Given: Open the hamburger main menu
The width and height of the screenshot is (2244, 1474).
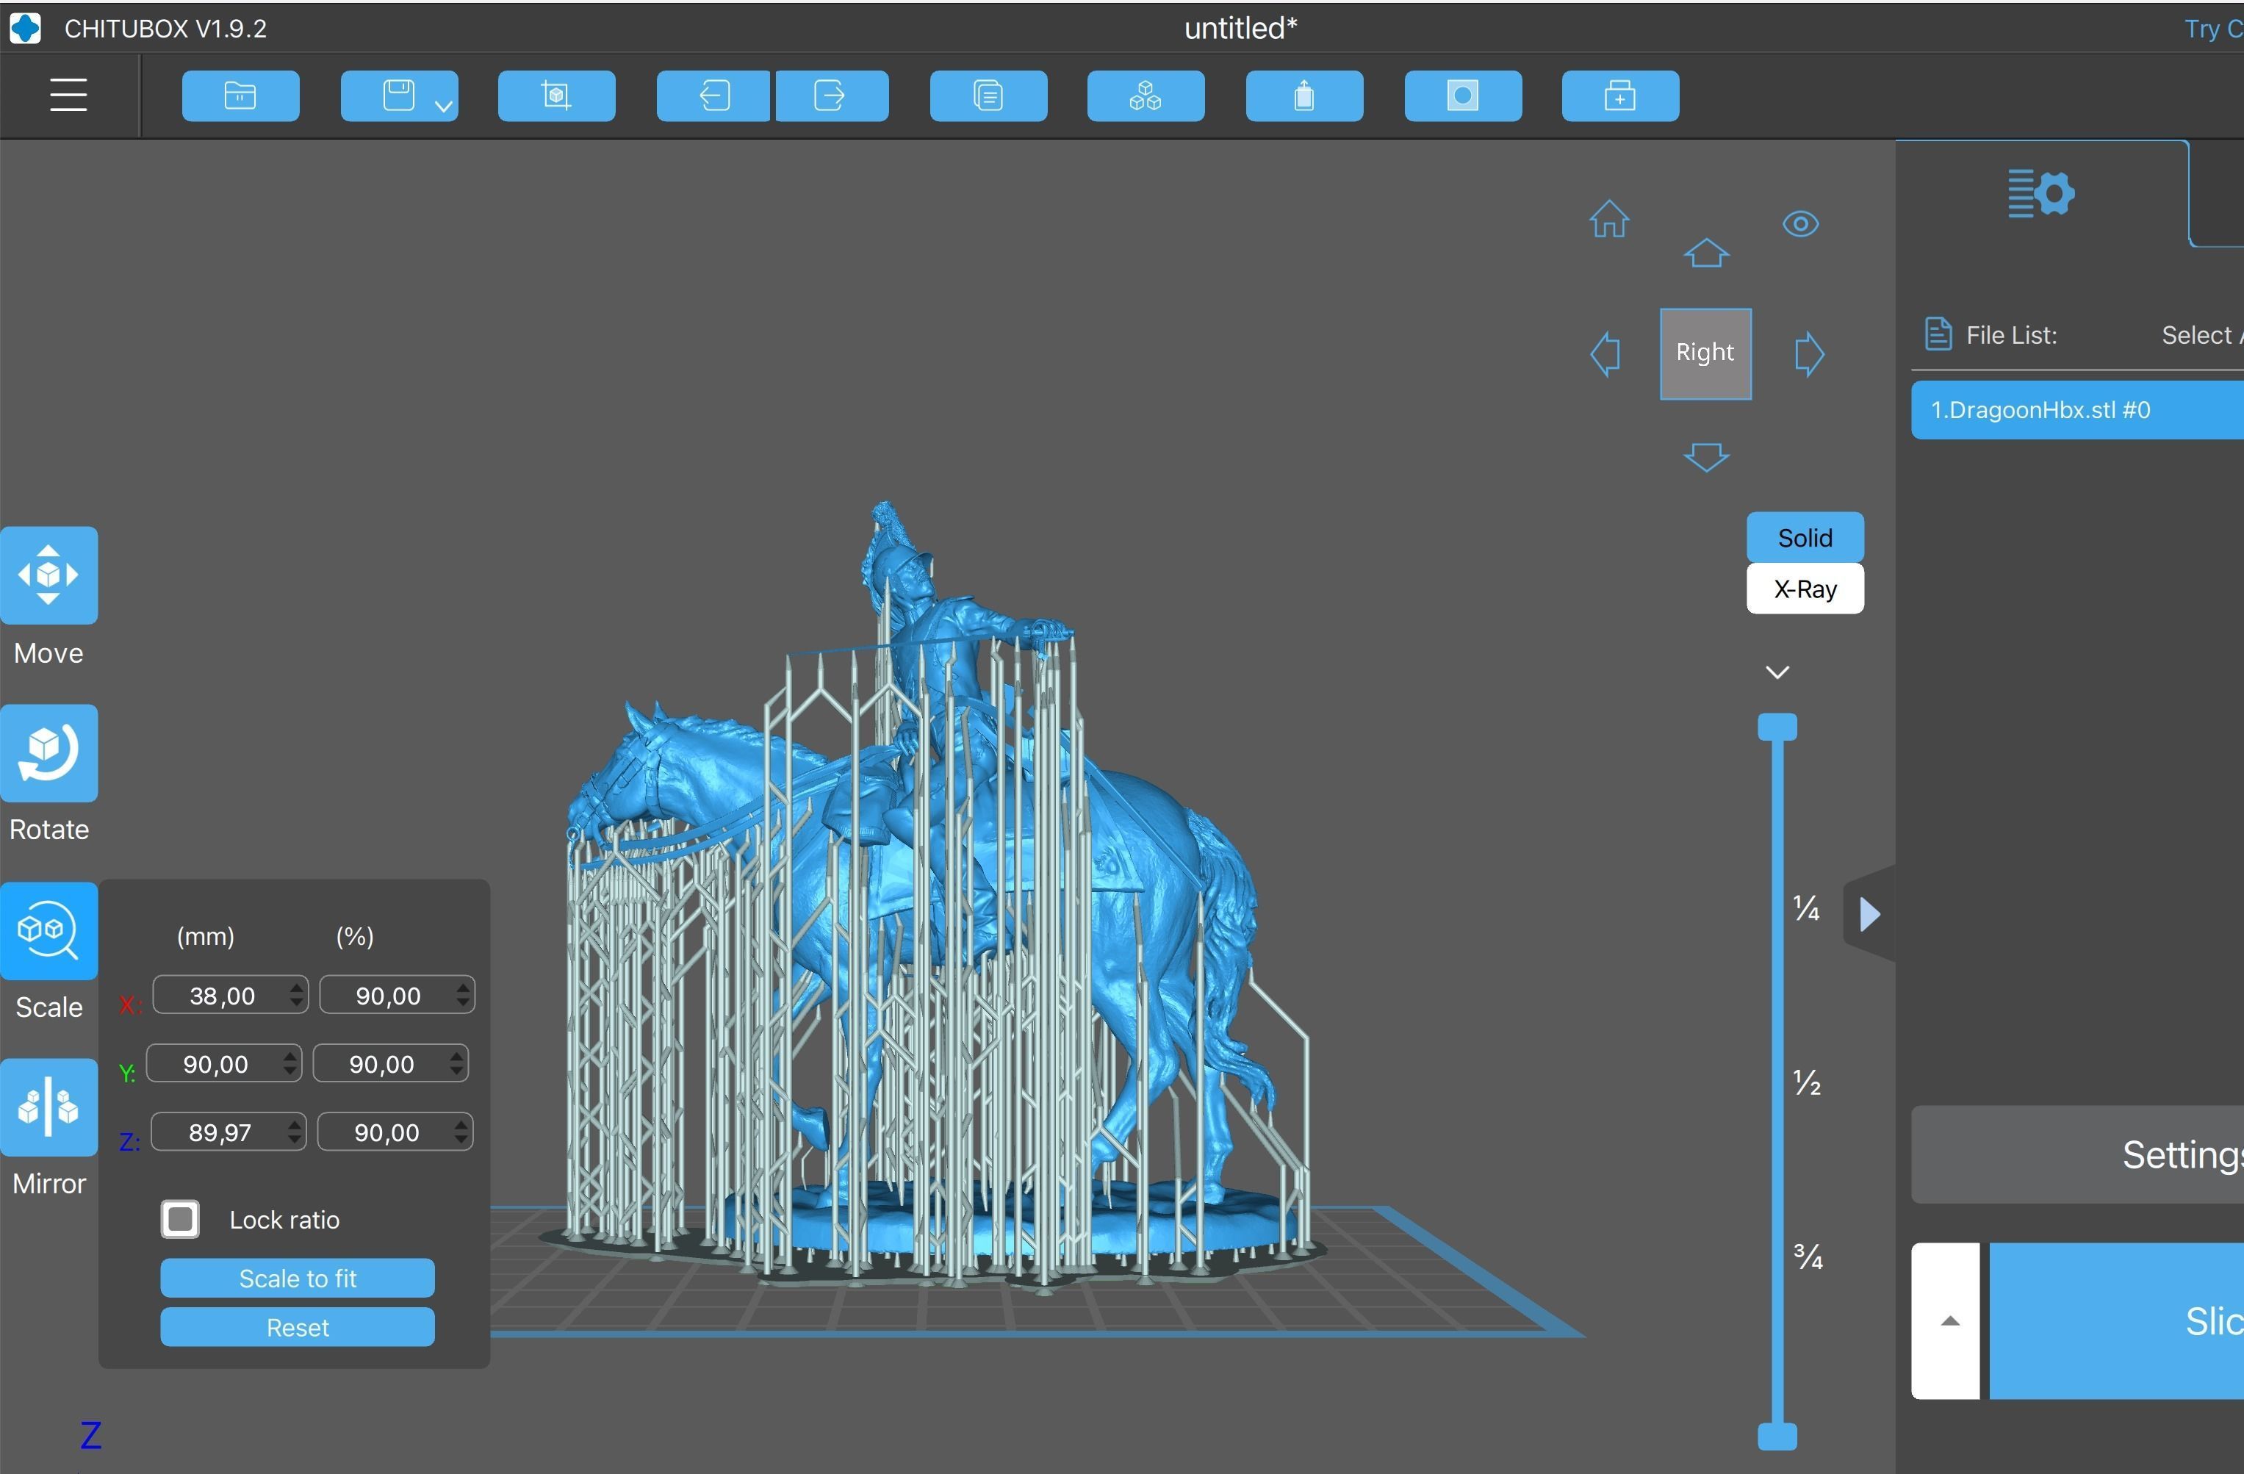Looking at the screenshot, I should [x=68, y=96].
